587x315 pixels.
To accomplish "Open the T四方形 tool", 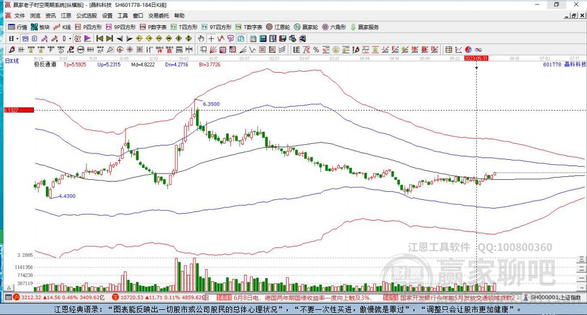I will [184, 27].
